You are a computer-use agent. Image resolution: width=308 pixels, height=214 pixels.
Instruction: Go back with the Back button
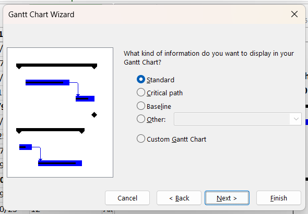coord(179,198)
